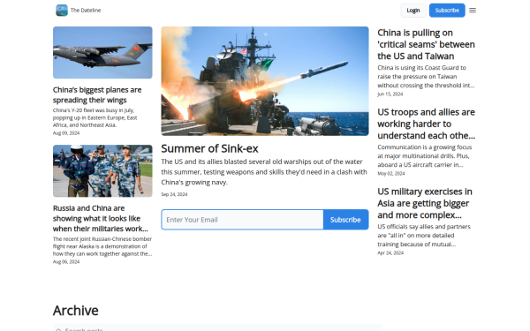This screenshot has width=530, height=331.
Task: Click summary 'US officials say allies and partners'
Action: 424,235
